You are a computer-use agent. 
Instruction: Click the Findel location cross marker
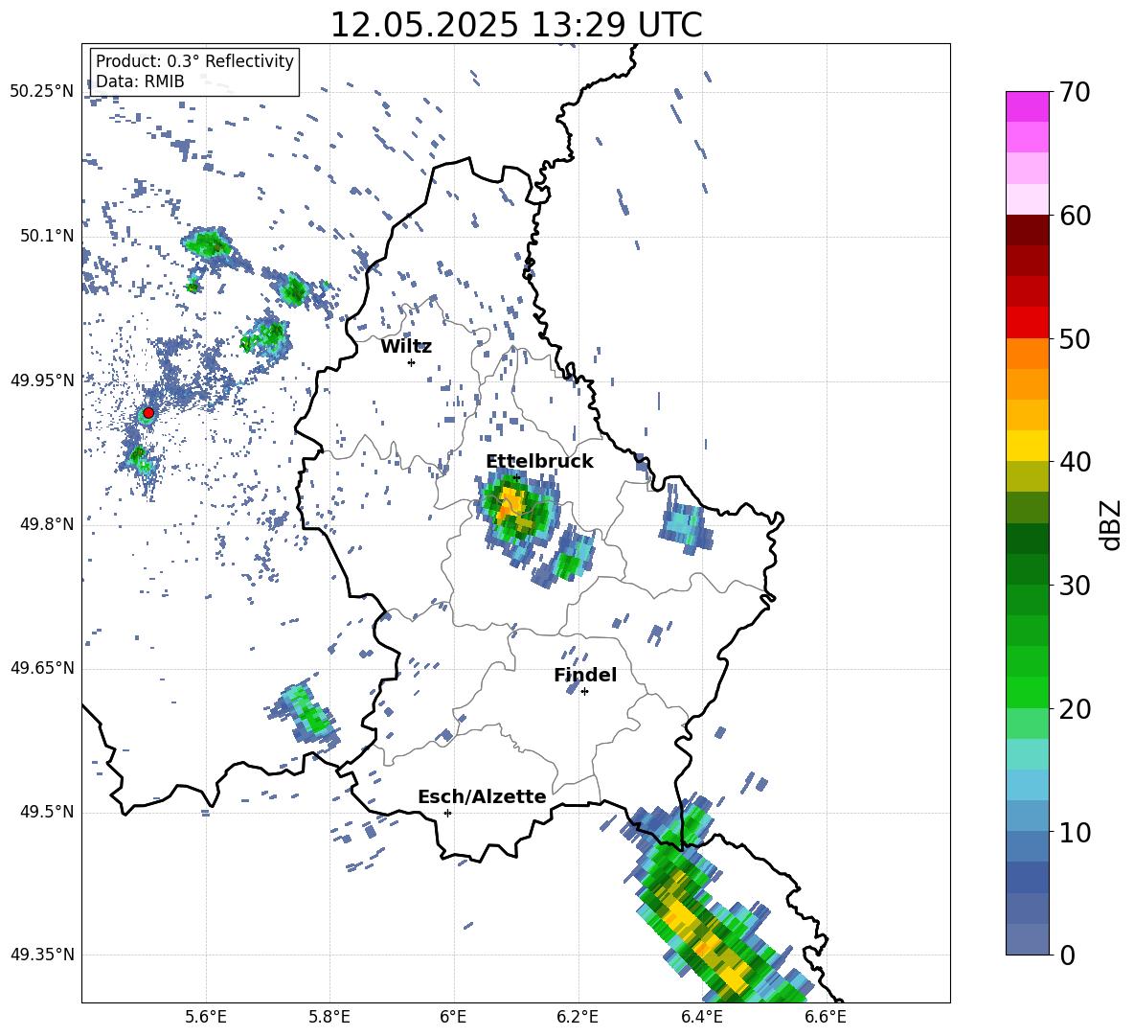pos(585,692)
